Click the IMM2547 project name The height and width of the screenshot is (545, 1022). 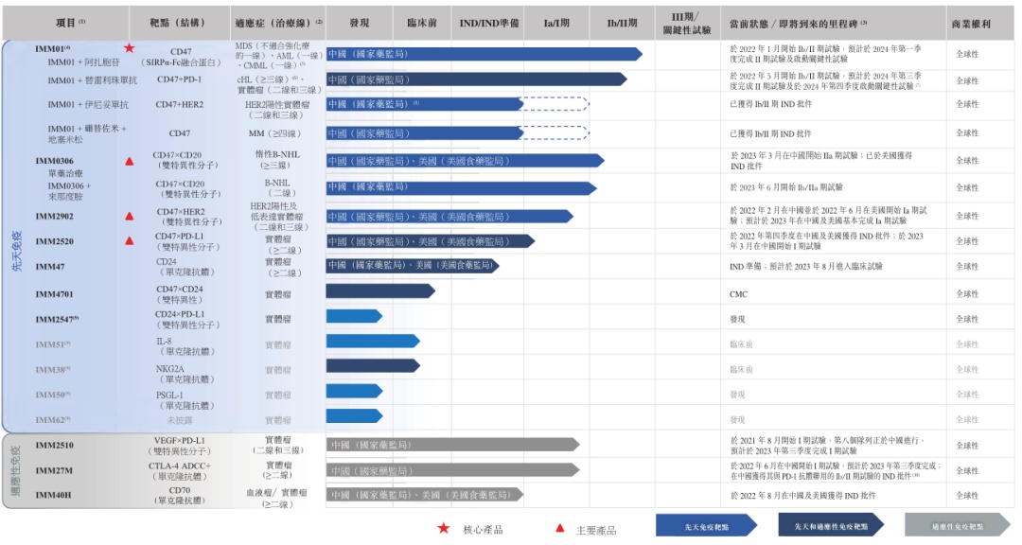tap(57, 319)
